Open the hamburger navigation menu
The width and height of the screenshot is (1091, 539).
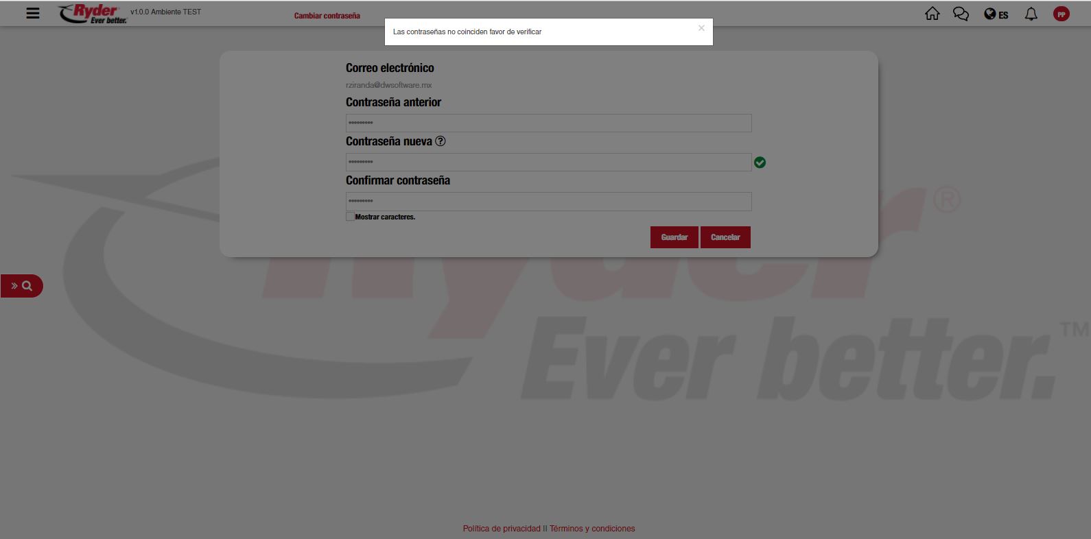[32, 13]
